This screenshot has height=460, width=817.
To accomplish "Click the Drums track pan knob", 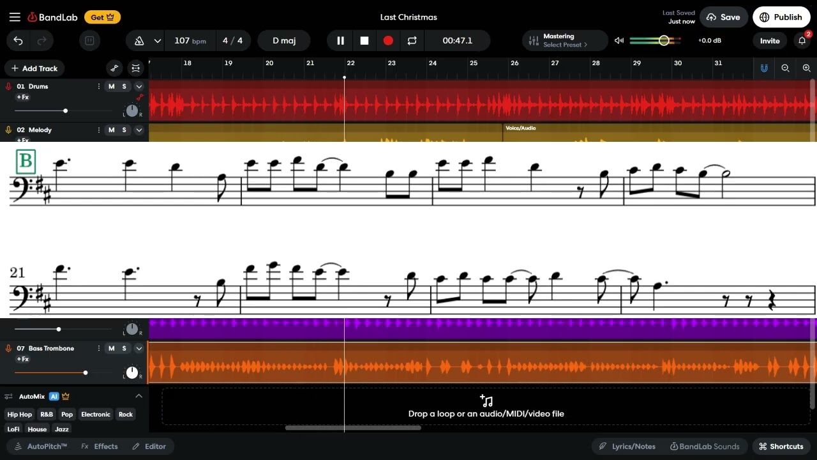I will coord(132,111).
